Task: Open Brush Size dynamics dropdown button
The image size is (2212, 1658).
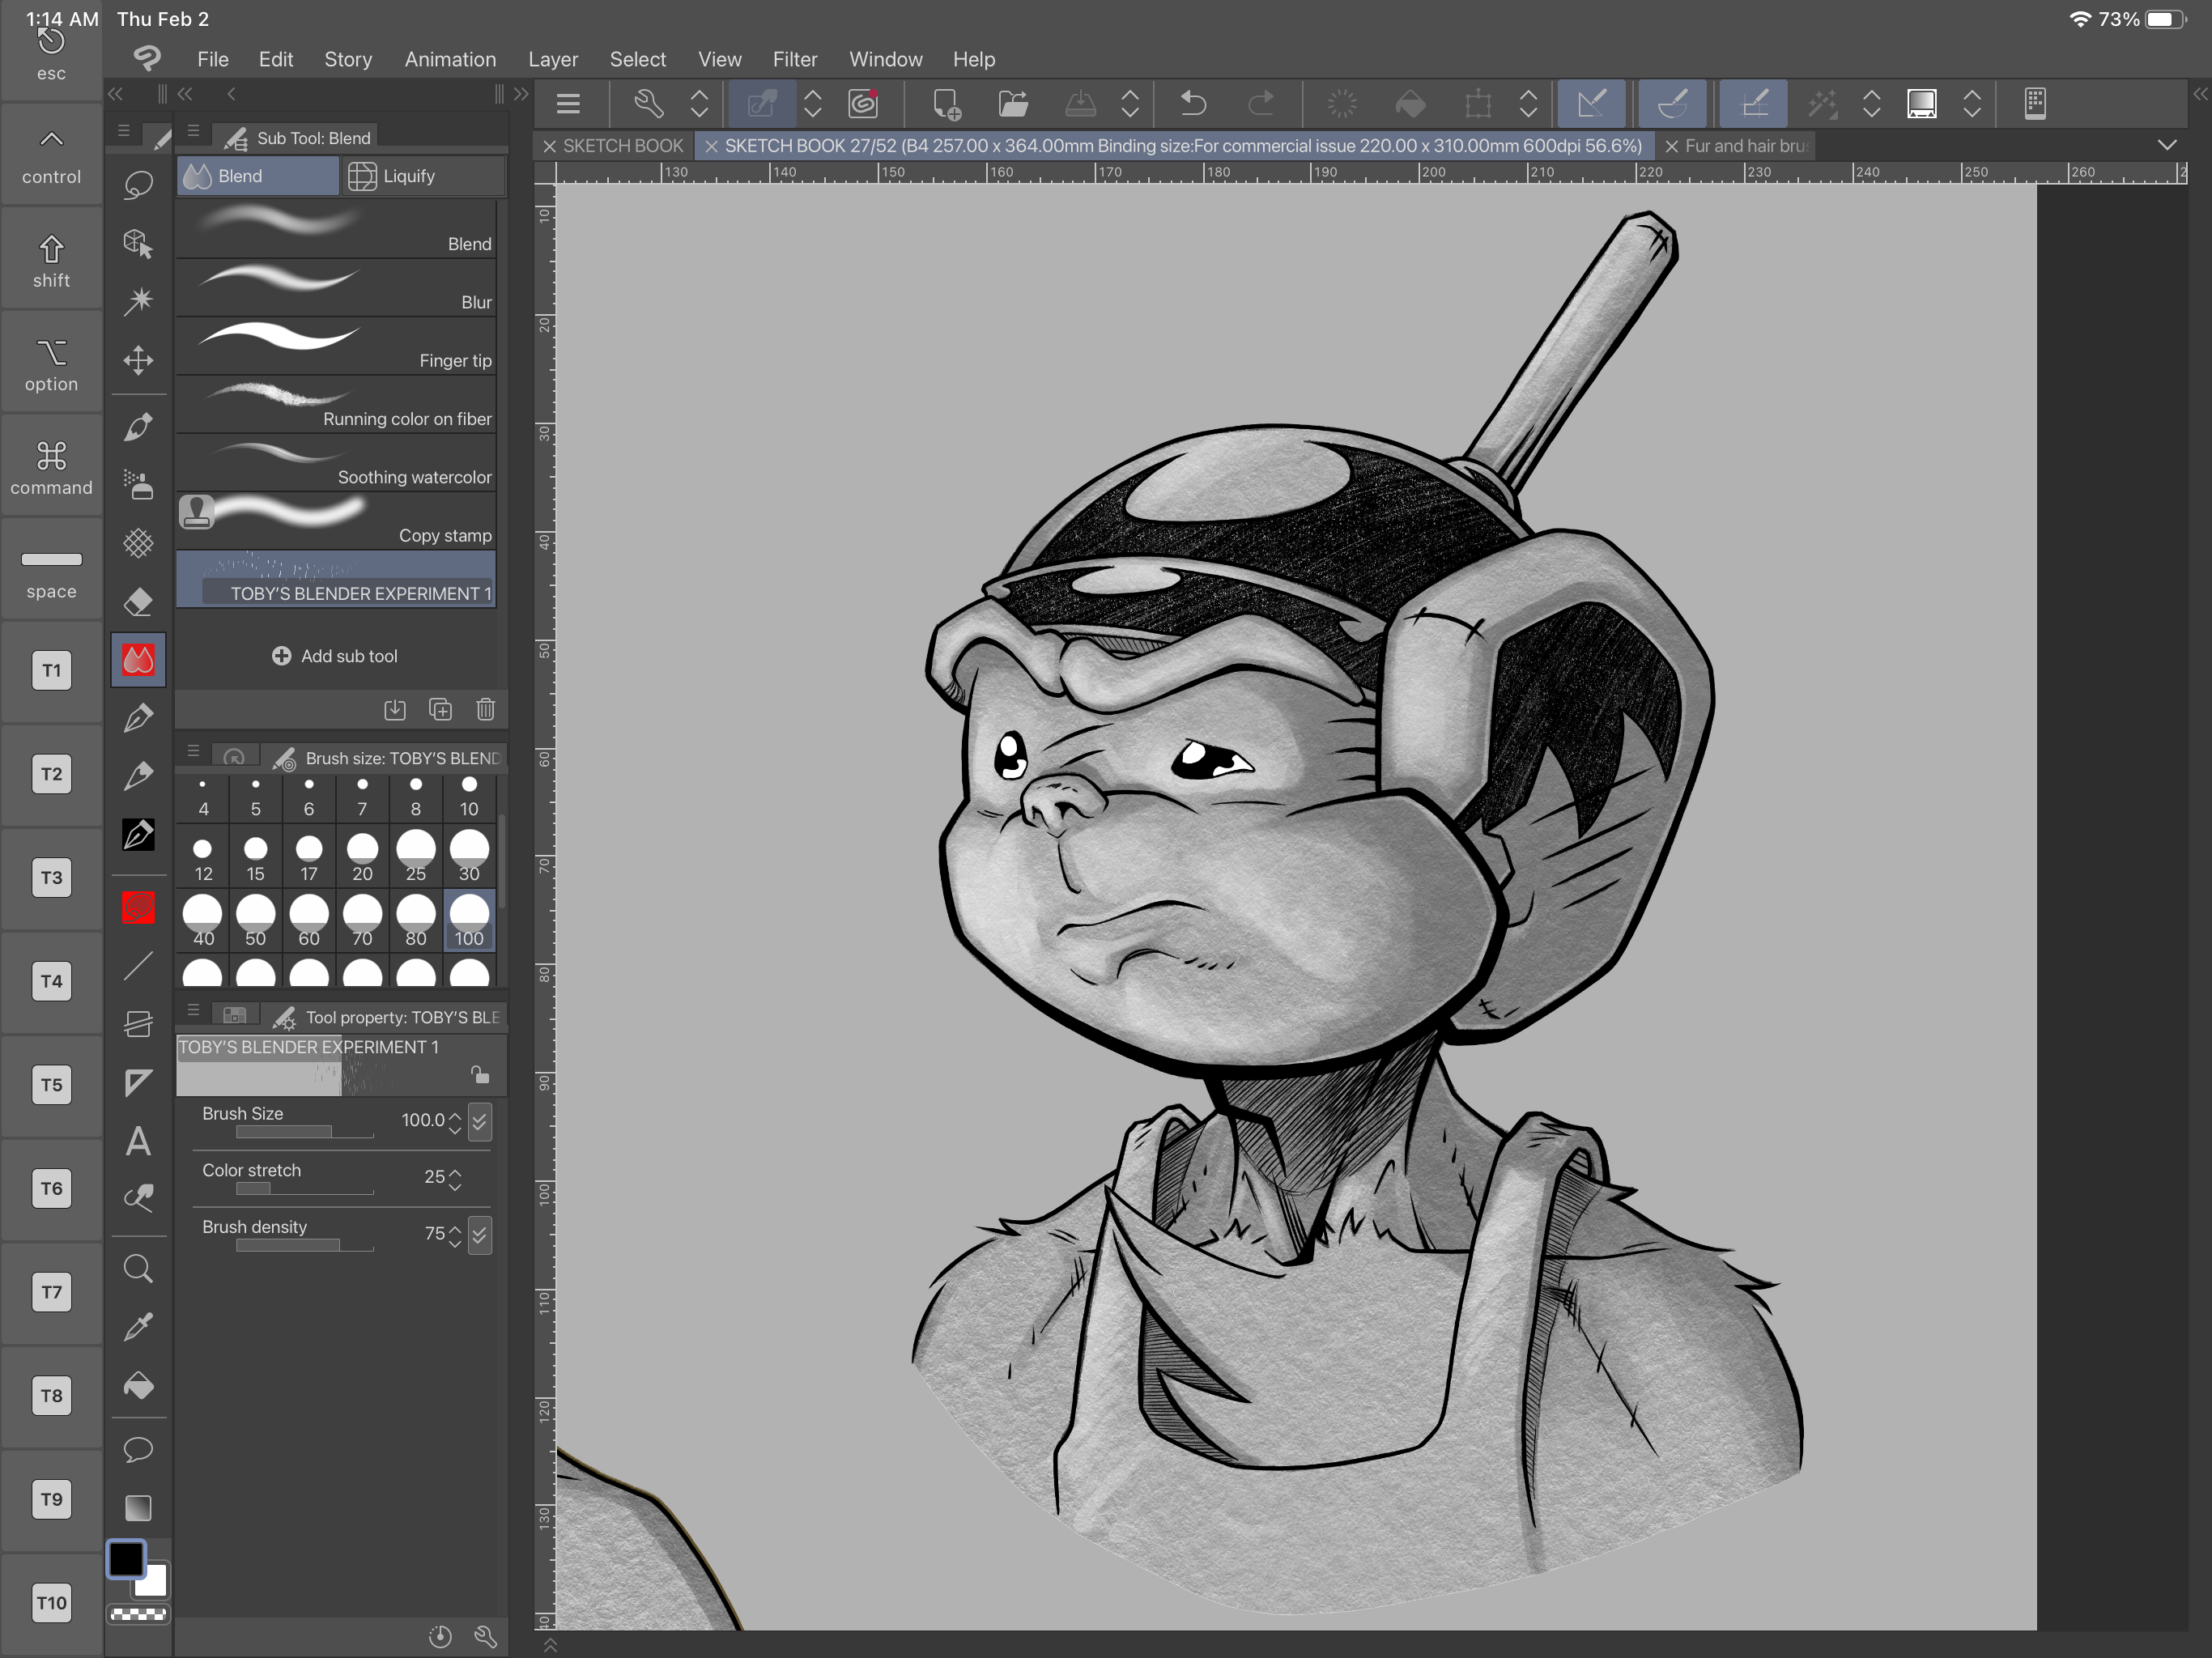Action: pos(480,1122)
